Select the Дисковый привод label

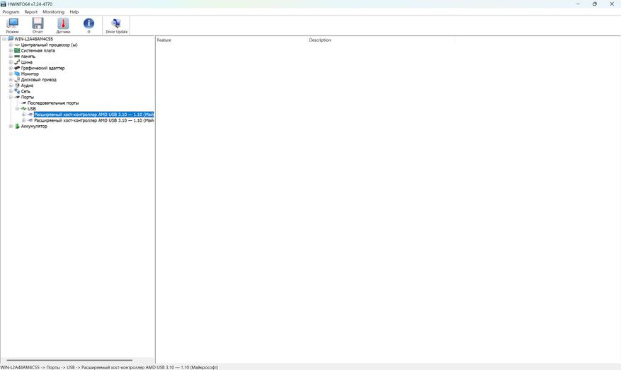39,79
